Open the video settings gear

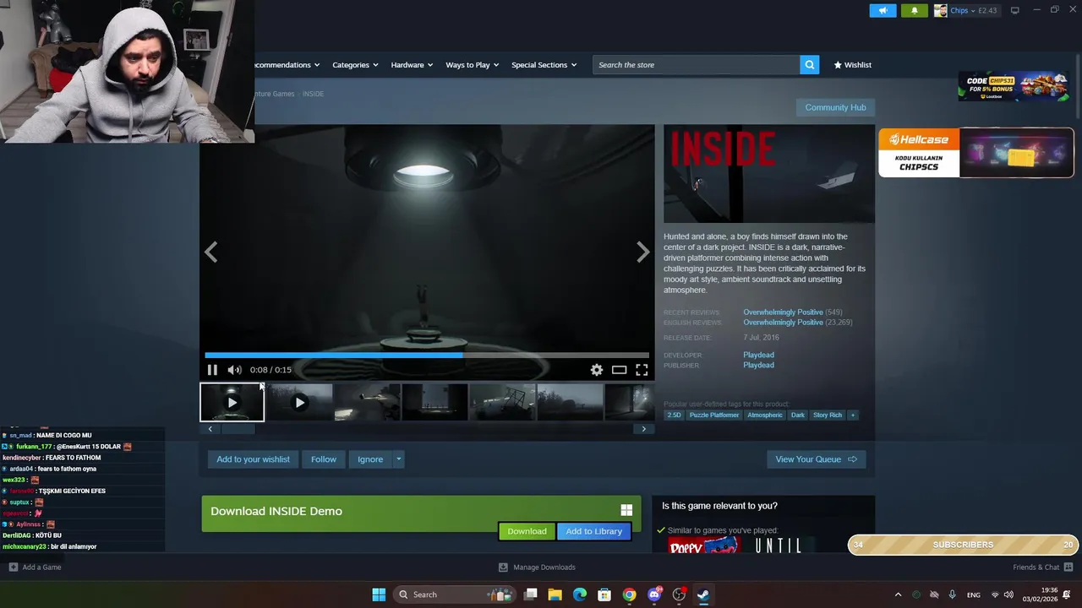(x=597, y=370)
